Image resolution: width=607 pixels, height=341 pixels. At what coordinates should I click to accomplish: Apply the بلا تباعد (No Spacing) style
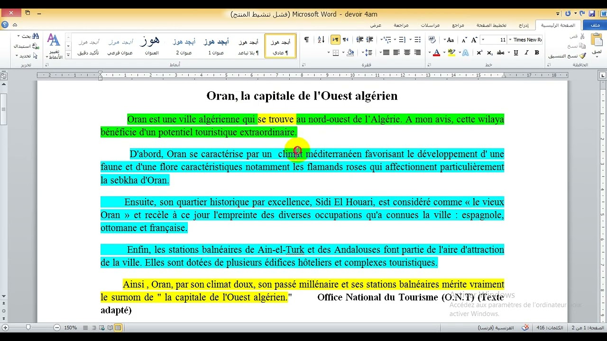[x=248, y=46]
